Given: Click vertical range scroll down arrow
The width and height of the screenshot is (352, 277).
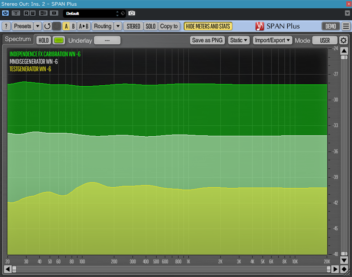Looking at the screenshot, I should (344, 260).
